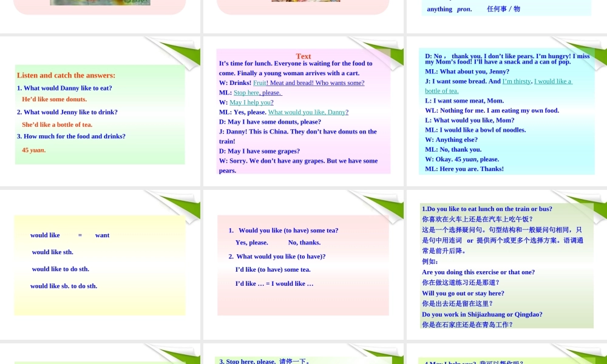The image size is (607, 364).
Task: Click the line 'ML: No, thank you.'
Action: coord(453,149)
